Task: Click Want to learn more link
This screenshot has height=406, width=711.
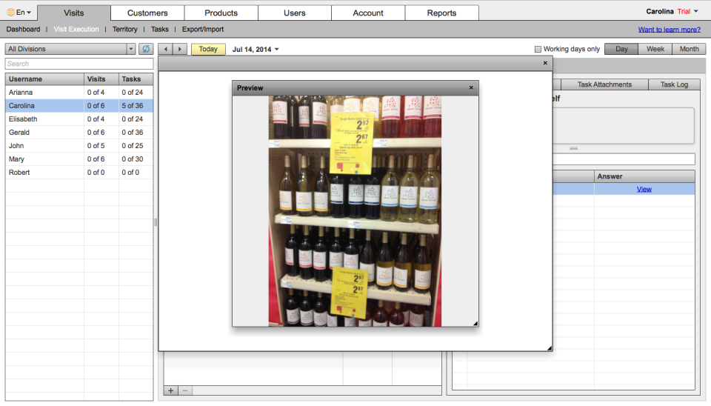Action: (x=670, y=30)
